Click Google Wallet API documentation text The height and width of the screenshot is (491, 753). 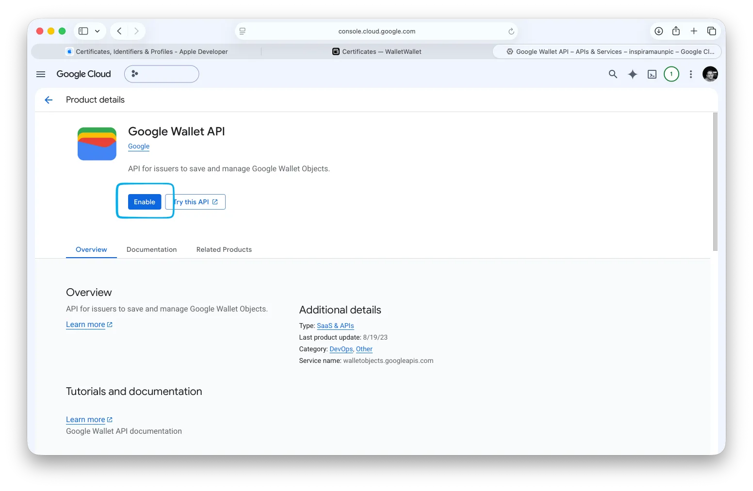(x=124, y=431)
